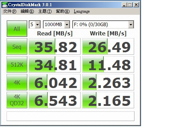Open the 文件(F) menu
Viewport: 177px width, 132px height.
10,11
